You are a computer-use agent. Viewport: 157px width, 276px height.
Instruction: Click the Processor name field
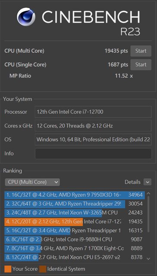pyautogui.click(x=93, y=112)
